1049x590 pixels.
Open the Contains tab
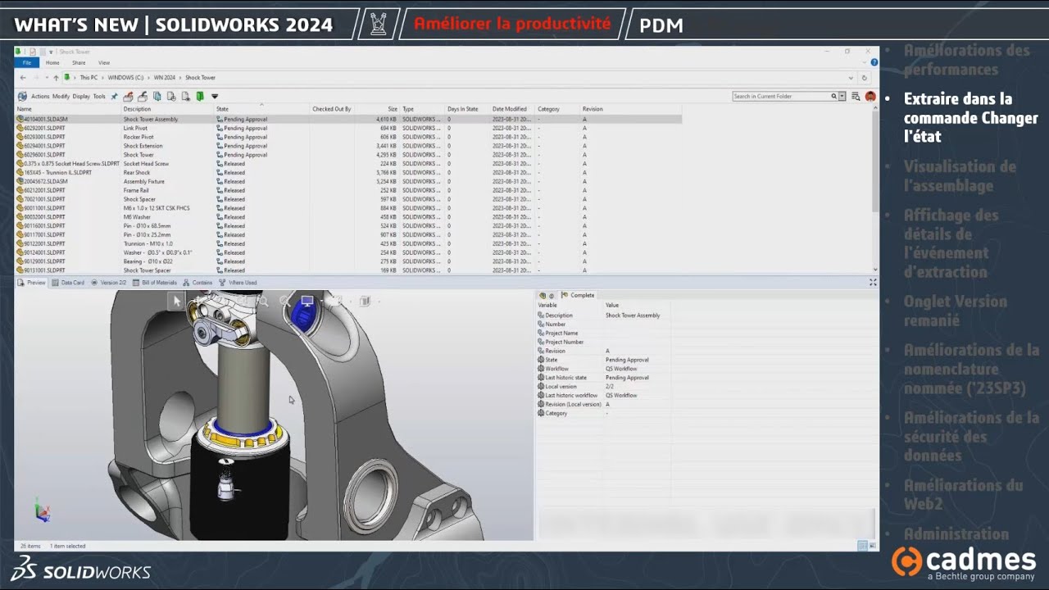tap(198, 283)
